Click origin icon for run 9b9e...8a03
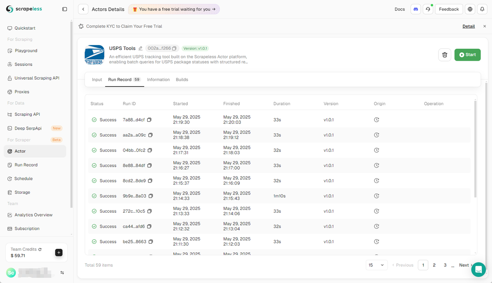This screenshot has height=283, width=492. tap(377, 196)
